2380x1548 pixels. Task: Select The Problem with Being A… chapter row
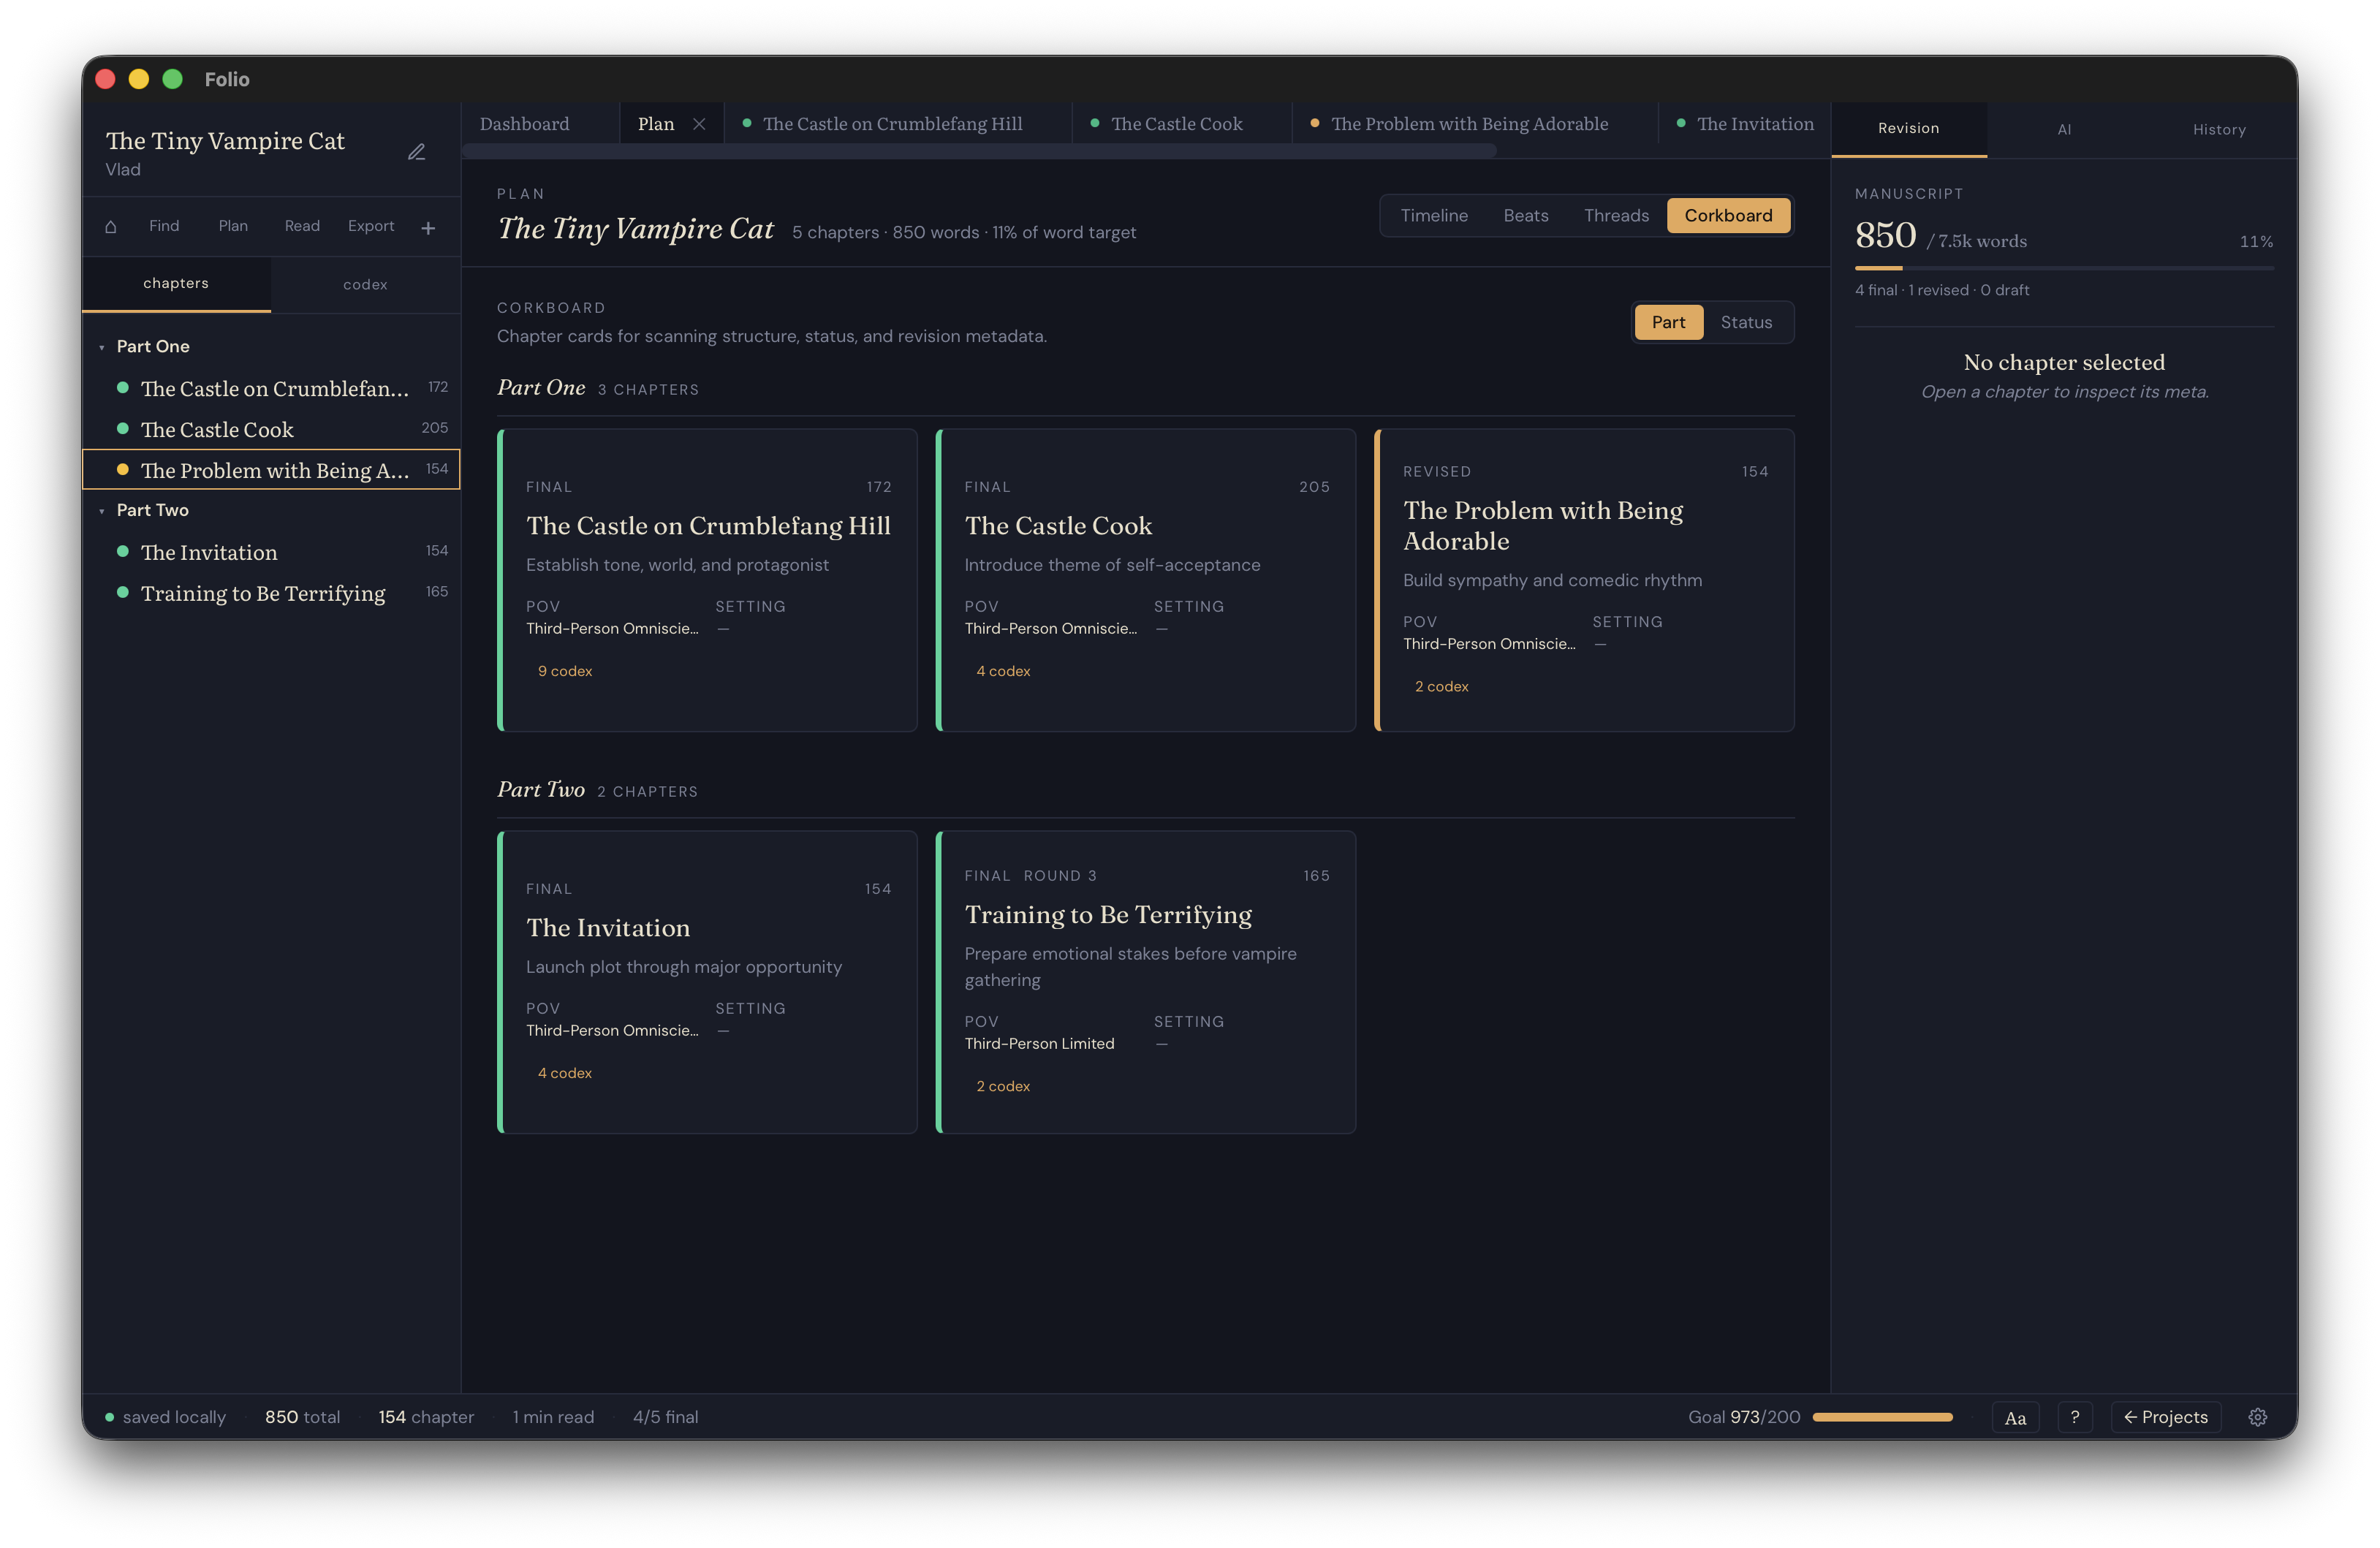[x=271, y=470]
